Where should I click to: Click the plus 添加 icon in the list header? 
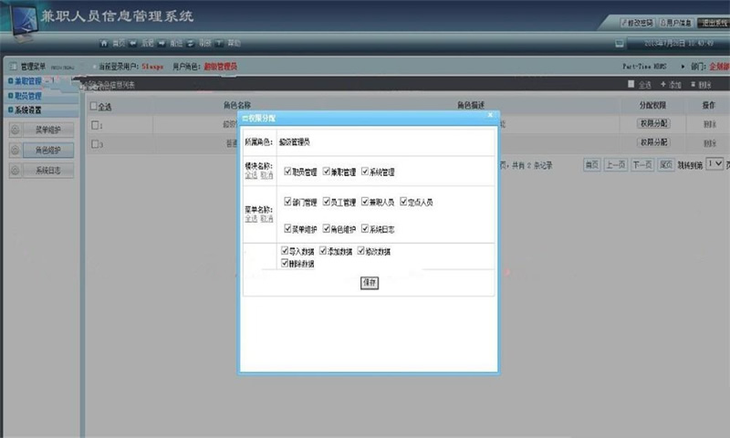(x=663, y=84)
